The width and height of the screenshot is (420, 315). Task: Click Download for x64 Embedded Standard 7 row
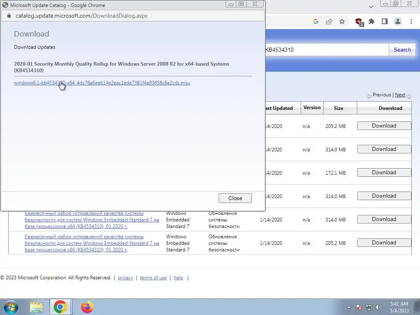(x=384, y=219)
